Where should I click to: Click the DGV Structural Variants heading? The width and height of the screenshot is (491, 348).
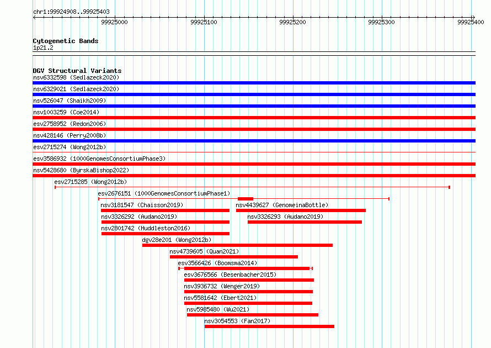[x=77, y=71]
